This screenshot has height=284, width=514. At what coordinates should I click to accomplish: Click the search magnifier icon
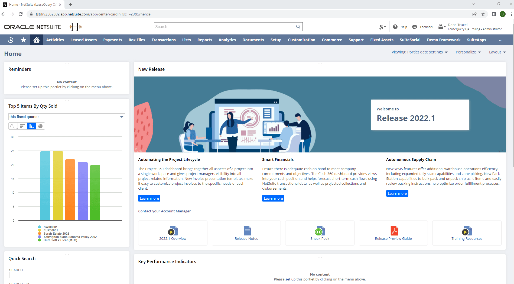(298, 27)
